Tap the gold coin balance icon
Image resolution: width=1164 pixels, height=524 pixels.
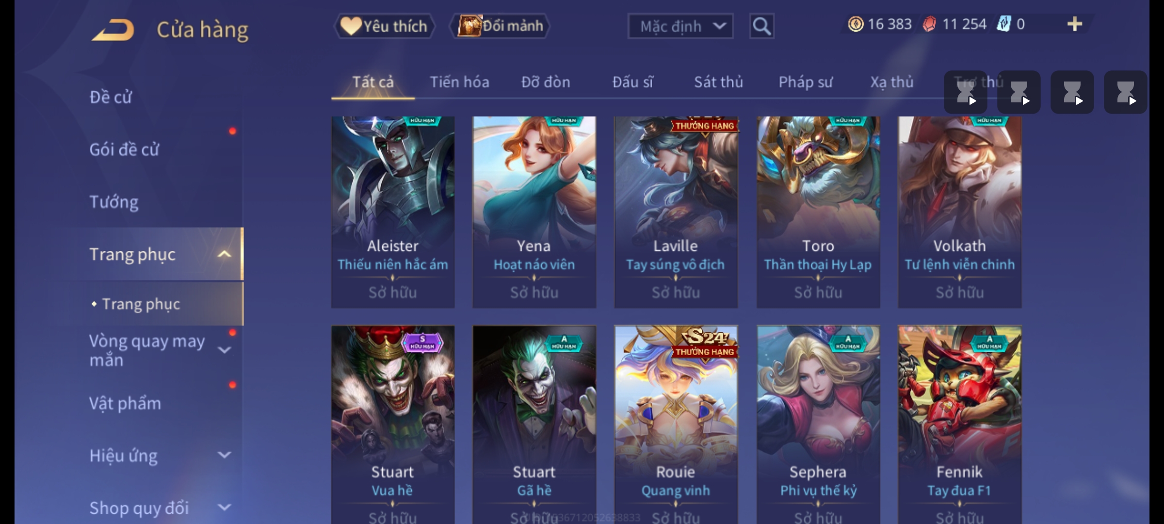pyautogui.click(x=856, y=24)
